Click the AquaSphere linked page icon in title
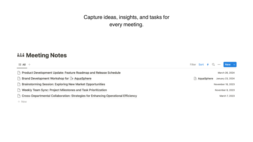This screenshot has height=142, width=253. [x=71, y=78]
